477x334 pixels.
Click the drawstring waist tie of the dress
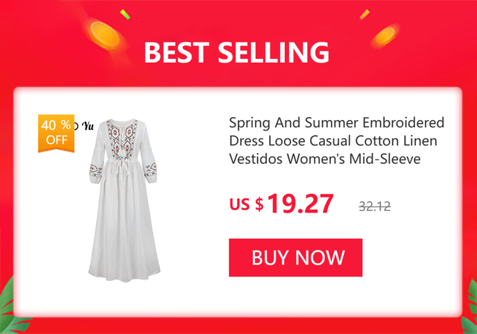pos(123,177)
